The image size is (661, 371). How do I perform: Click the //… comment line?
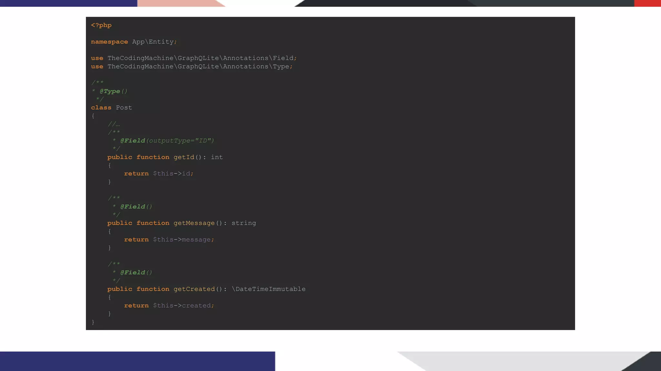(114, 124)
